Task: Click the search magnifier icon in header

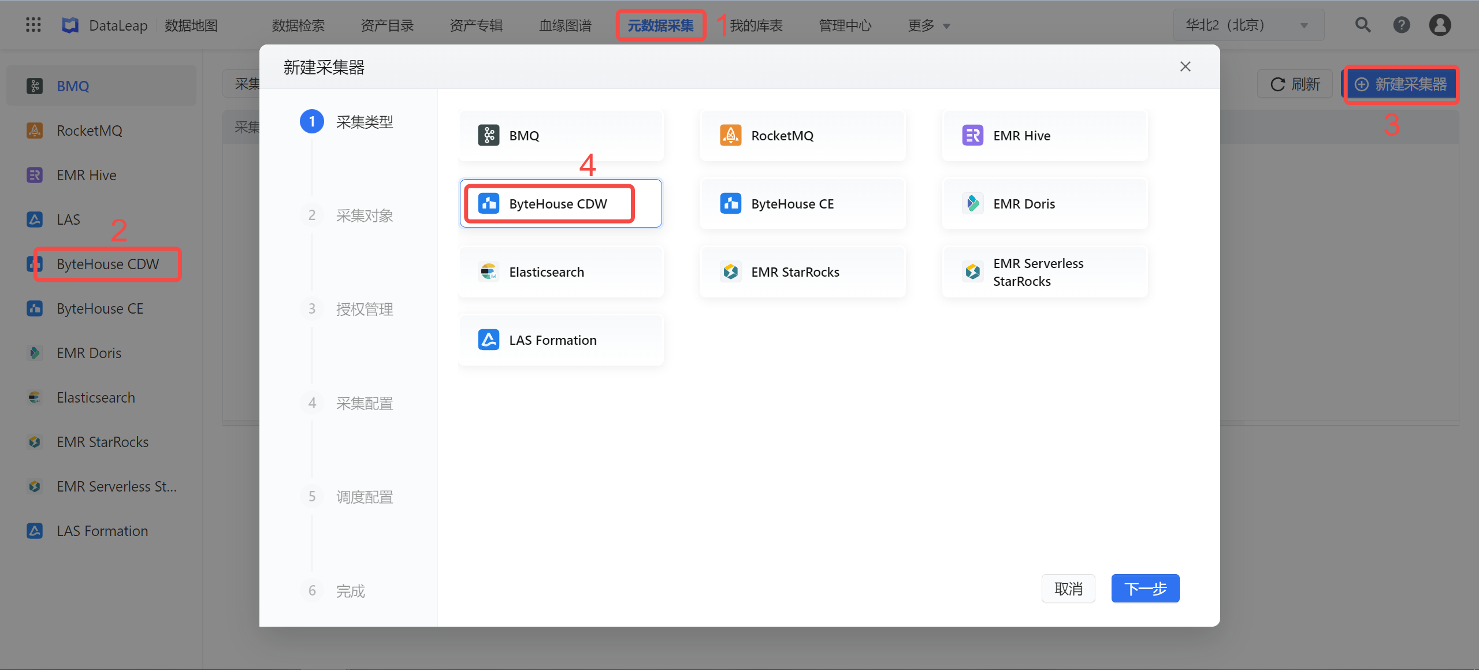Action: (1363, 25)
